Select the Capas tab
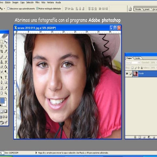This screenshot has width=157, height=157. point(129,58)
